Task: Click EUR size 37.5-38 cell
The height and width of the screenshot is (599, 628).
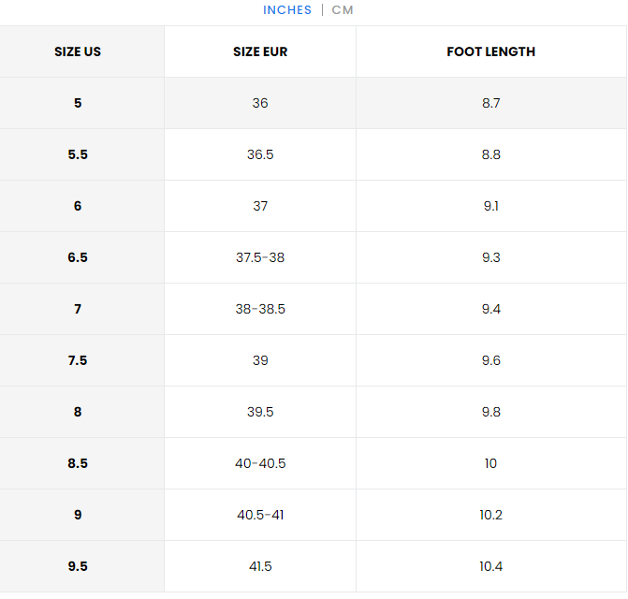Action: coord(260,257)
